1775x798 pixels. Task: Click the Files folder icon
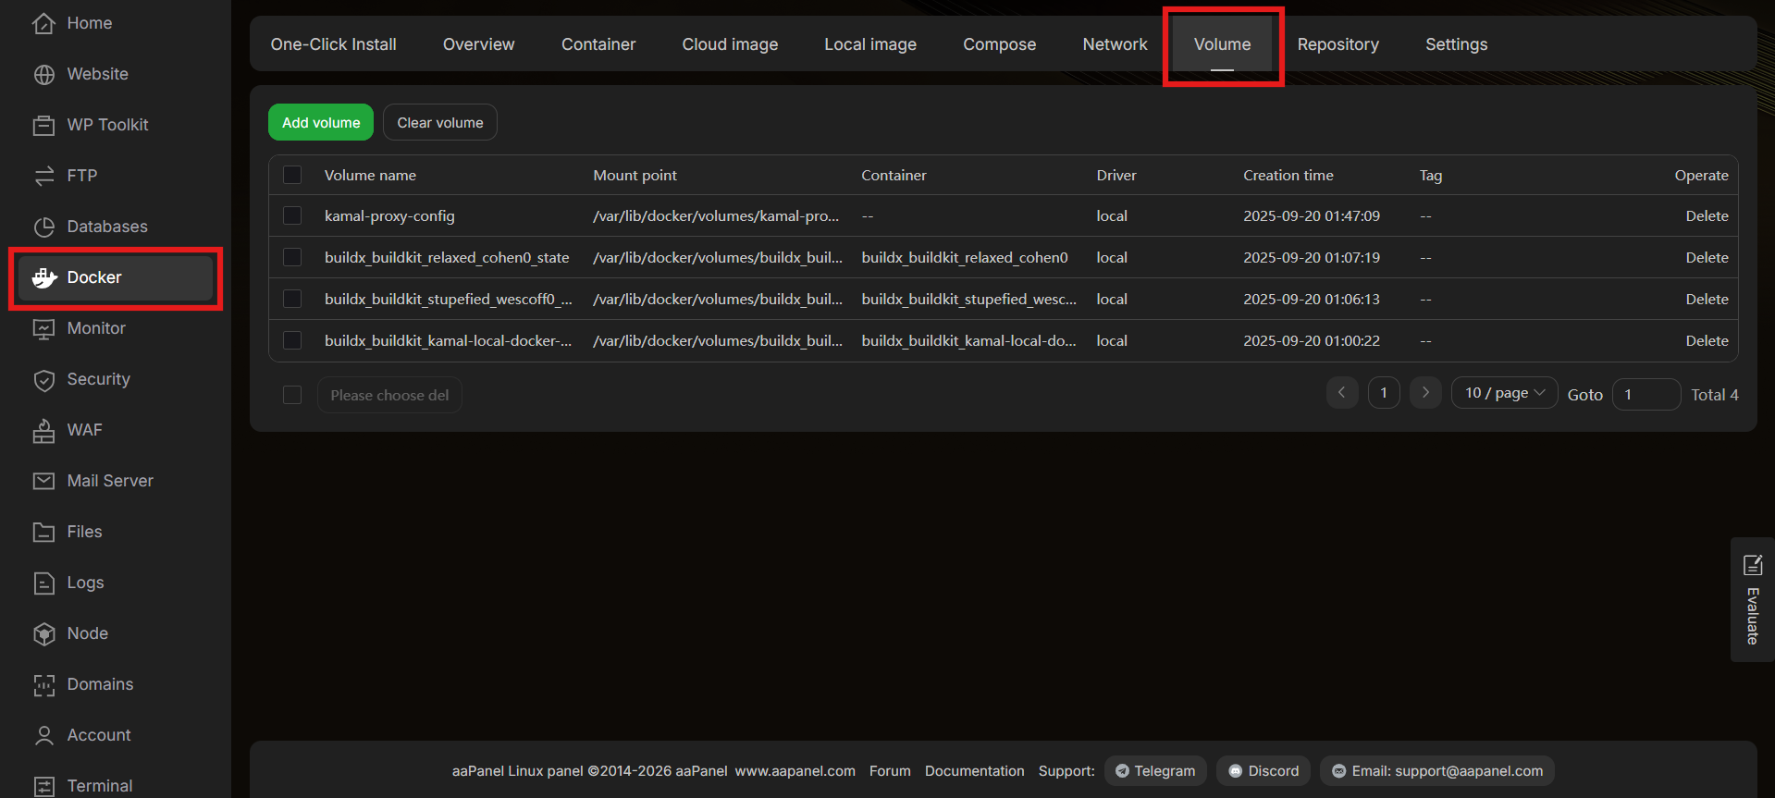pyautogui.click(x=43, y=532)
